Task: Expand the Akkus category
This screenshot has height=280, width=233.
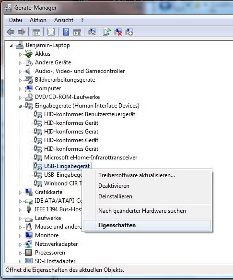Action: click(x=20, y=54)
